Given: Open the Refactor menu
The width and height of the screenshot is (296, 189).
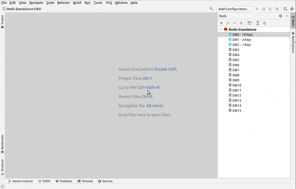Looking at the screenshot, I should [64, 3].
